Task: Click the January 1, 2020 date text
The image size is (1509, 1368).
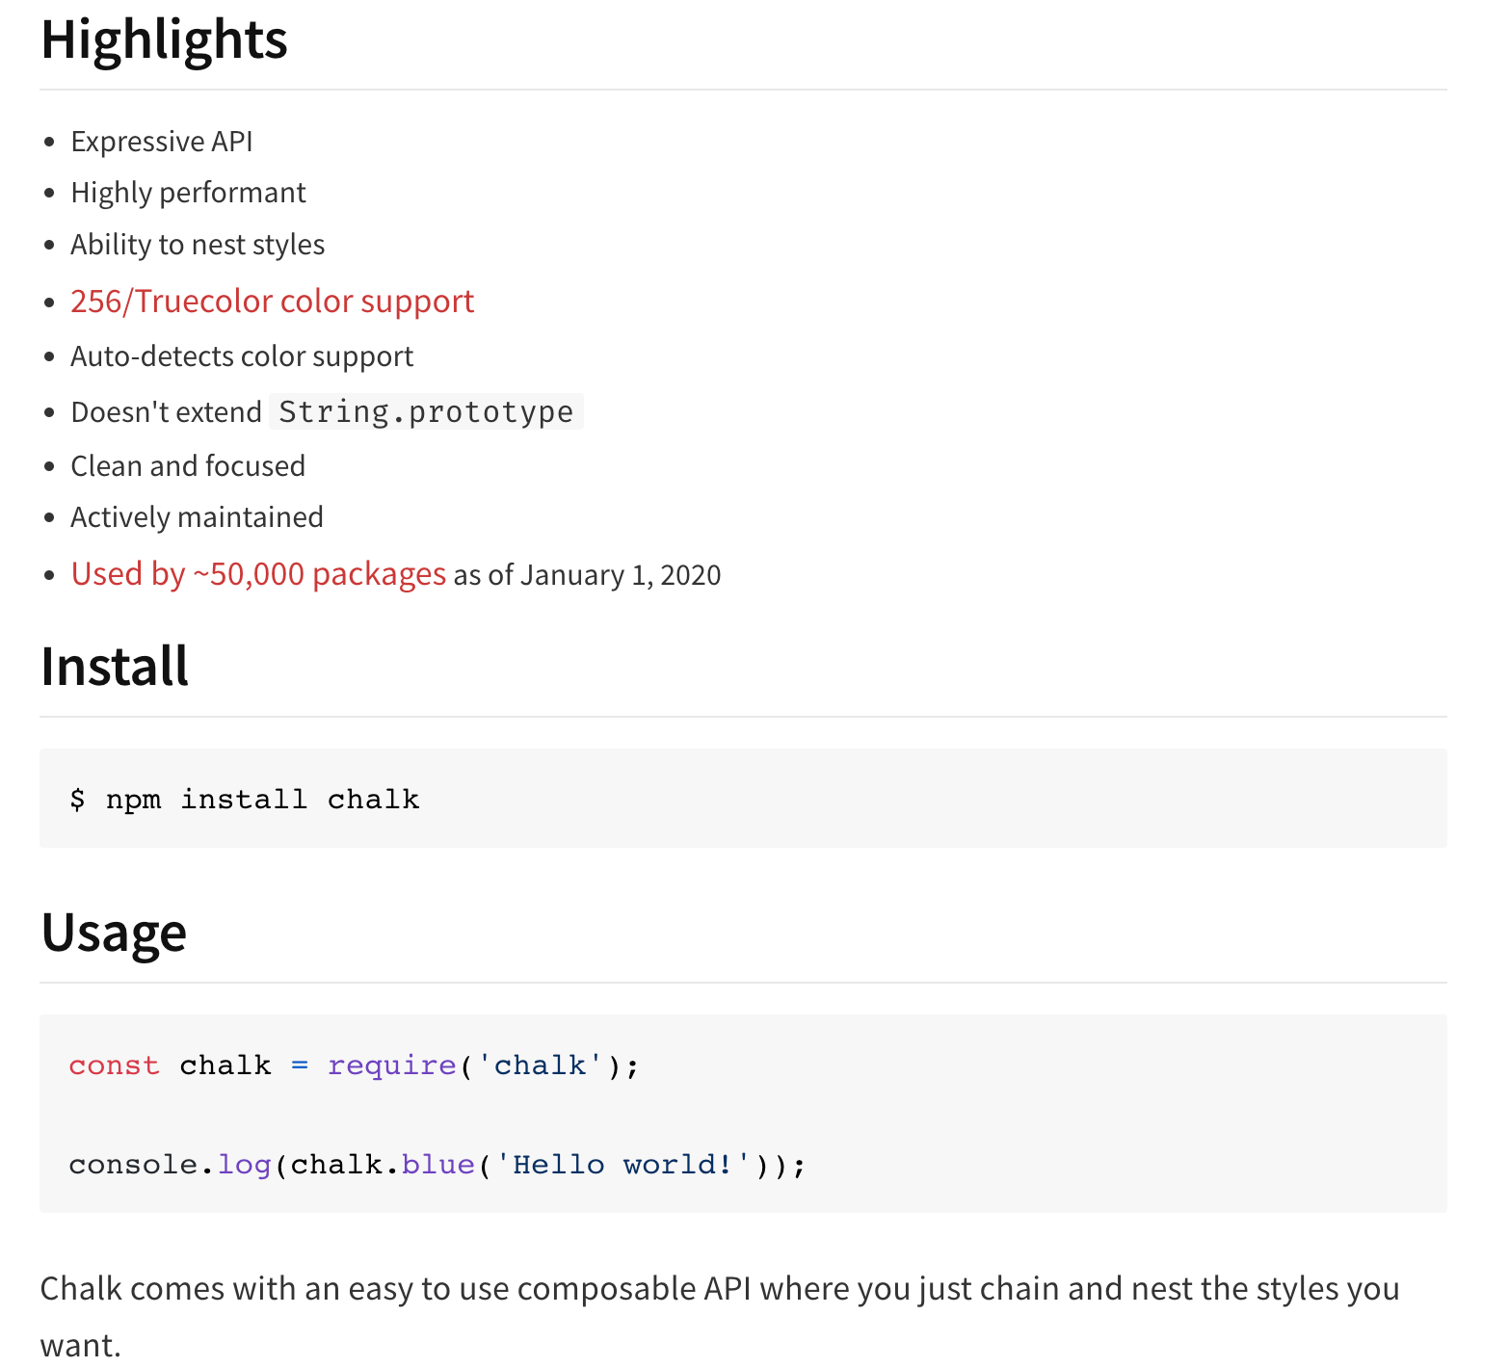Action: pyautogui.click(x=621, y=575)
